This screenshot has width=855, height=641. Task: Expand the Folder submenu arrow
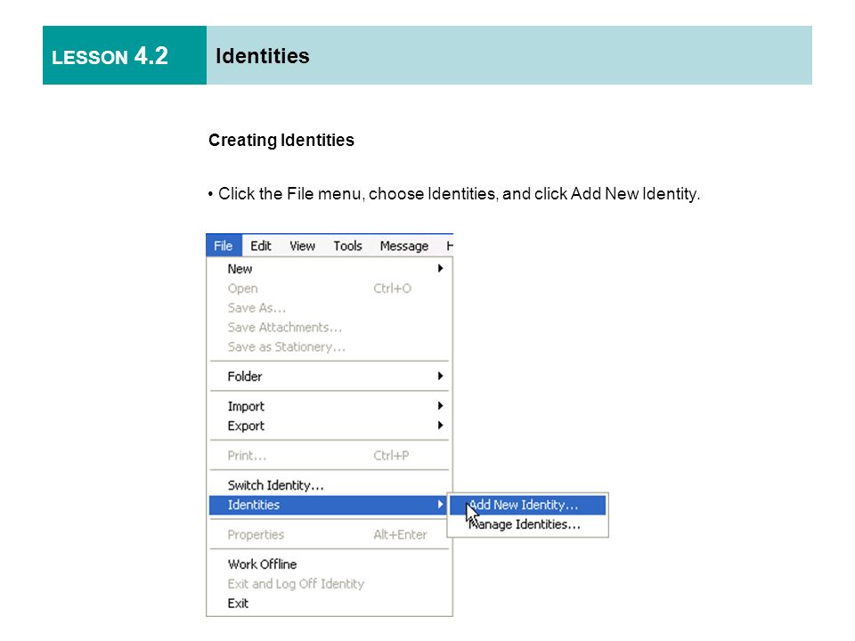click(440, 376)
